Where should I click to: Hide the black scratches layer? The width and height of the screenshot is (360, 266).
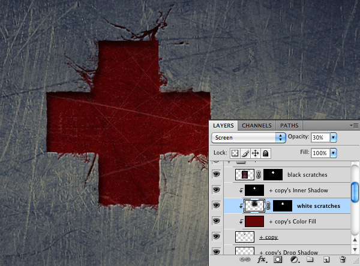[216, 174]
